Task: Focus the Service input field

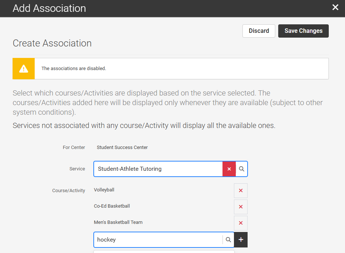Action: click(158, 169)
